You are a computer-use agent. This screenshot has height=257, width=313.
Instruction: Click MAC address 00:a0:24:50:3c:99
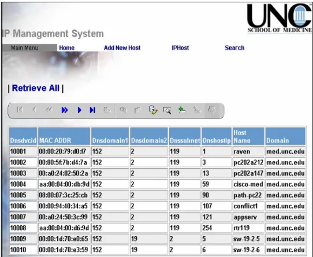[64, 217]
